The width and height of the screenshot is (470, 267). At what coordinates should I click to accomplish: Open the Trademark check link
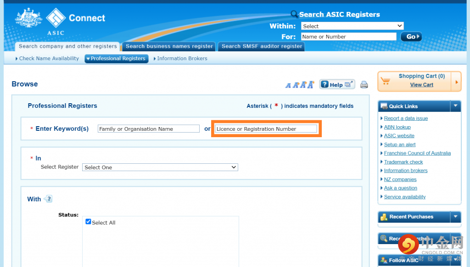pos(403,162)
